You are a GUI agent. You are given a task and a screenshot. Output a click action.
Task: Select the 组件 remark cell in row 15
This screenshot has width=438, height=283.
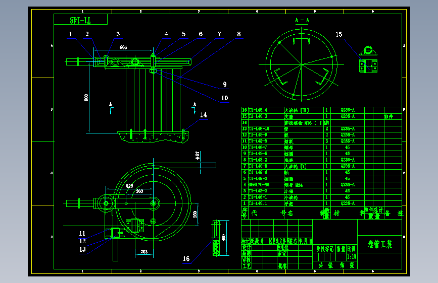388,116
